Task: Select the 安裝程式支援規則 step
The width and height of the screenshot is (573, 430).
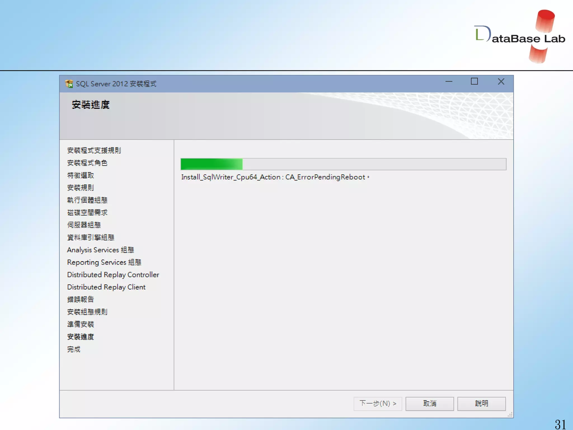Action: (94, 150)
